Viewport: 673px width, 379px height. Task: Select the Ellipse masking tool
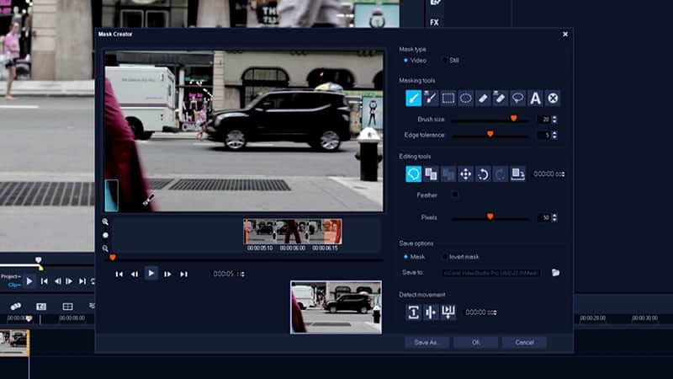465,98
